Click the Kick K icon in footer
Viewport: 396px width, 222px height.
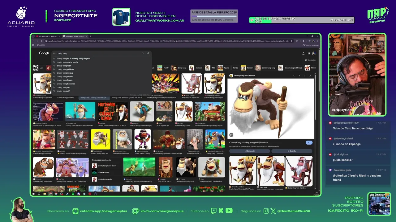pyautogui.click(x=221, y=211)
